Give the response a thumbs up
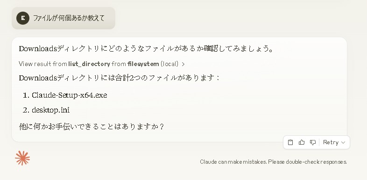 click(302, 142)
